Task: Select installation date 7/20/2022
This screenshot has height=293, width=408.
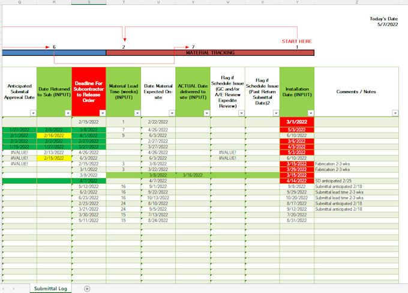Action: point(297,215)
